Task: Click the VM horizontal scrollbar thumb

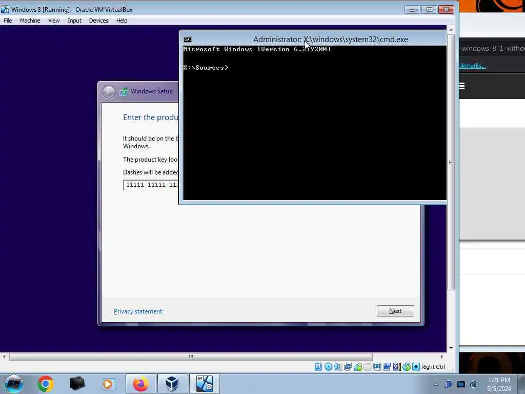Action: [191, 357]
